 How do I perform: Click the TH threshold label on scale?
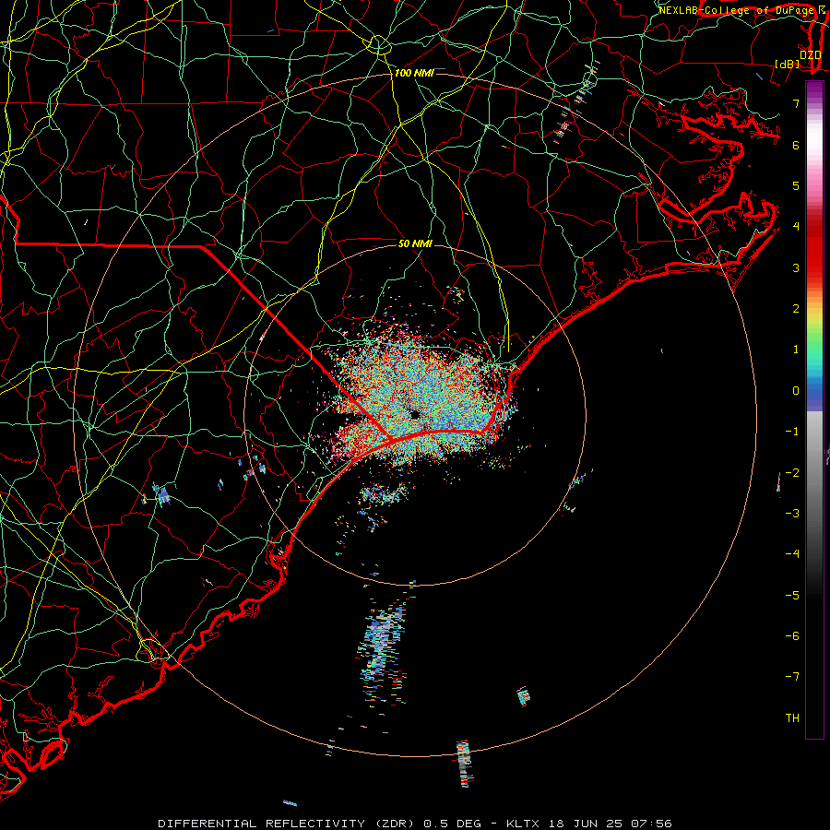(792, 718)
